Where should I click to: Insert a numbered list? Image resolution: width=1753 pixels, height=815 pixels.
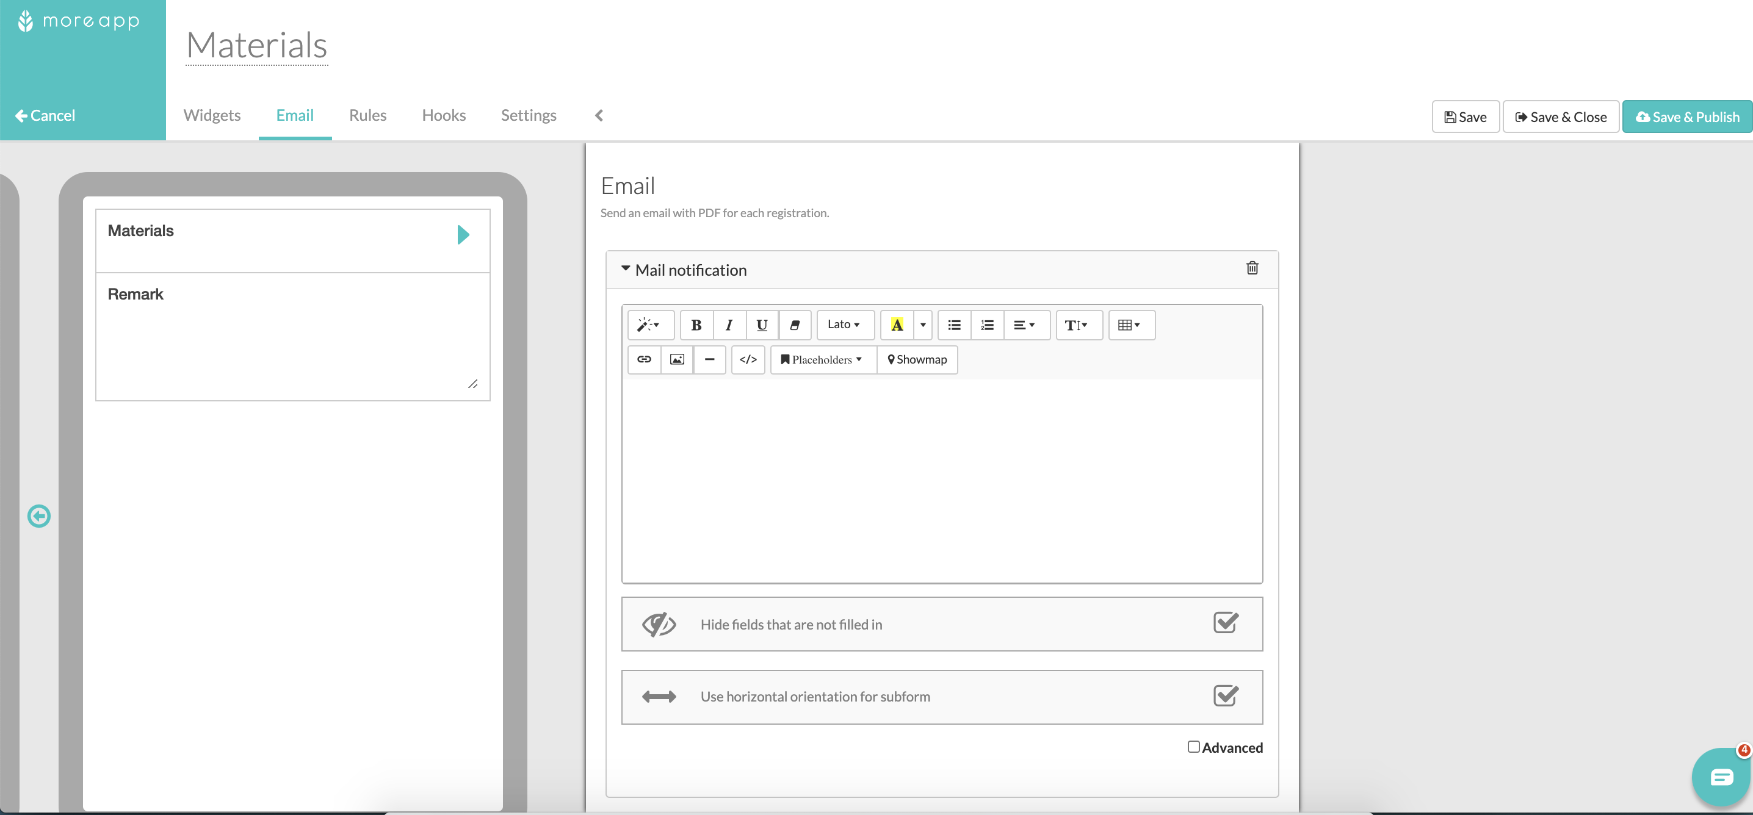tap(987, 325)
